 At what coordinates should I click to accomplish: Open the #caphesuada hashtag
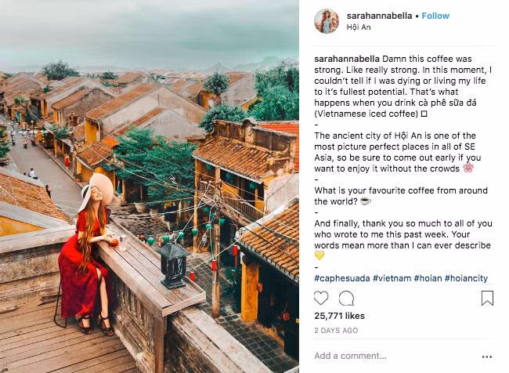pos(341,278)
